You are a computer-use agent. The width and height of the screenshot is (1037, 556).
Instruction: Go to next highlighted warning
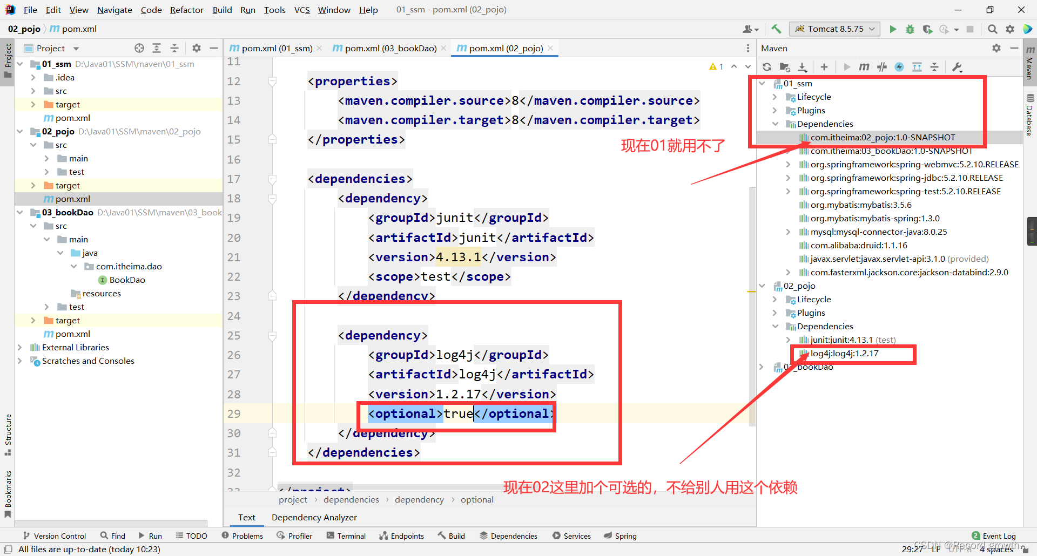pos(748,66)
